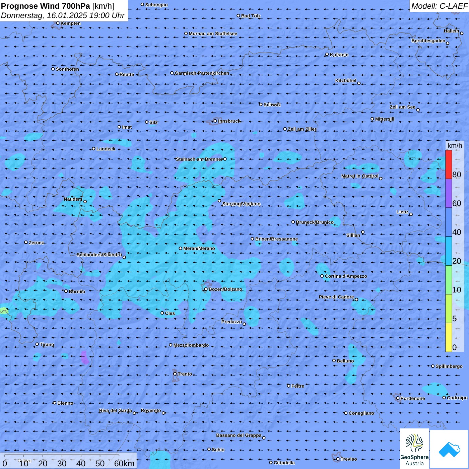The image size is (469, 469).
Task: Click the Nauders city marker
Action: point(85,201)
